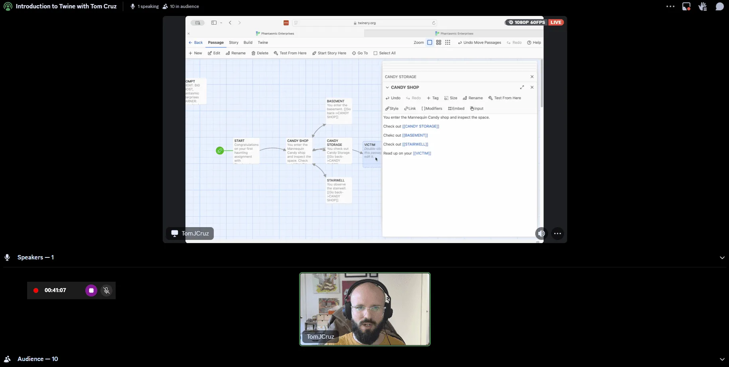Viewport: 729px width, 367px height.
Task: Collapse the Speakers section chevron
Action: (x=722, y=257)
